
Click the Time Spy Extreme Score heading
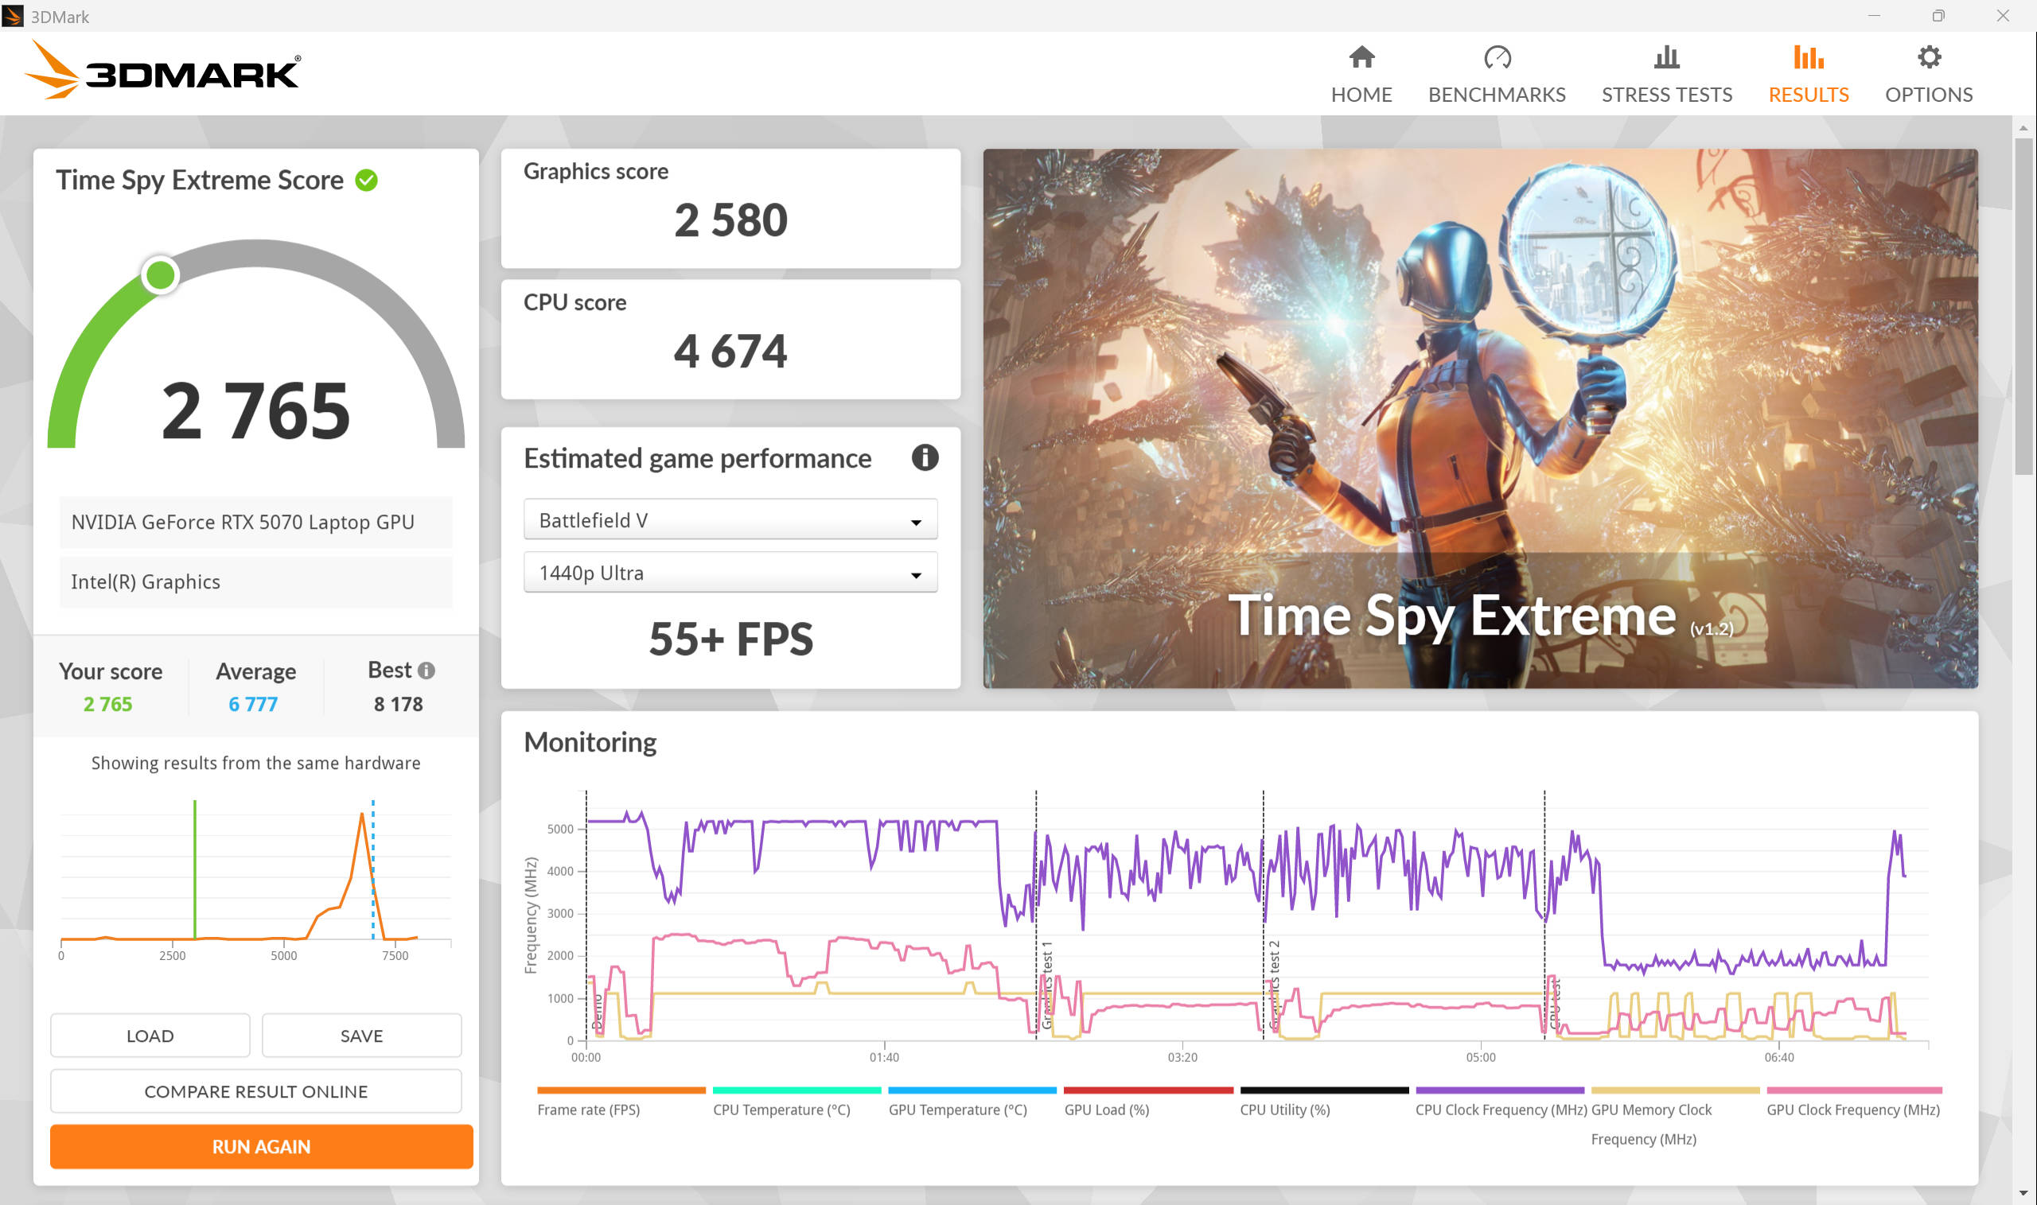pos(200,180)
